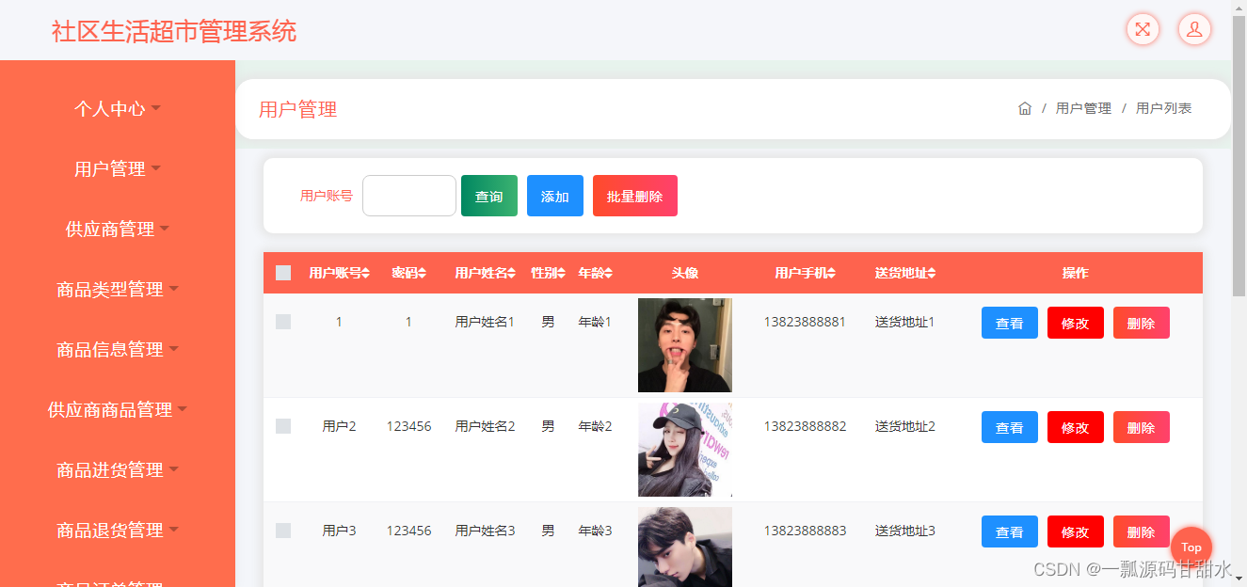Expand the 个人中心 sidebar menu
The image size is (1247, 587).
tap(118, 109)
